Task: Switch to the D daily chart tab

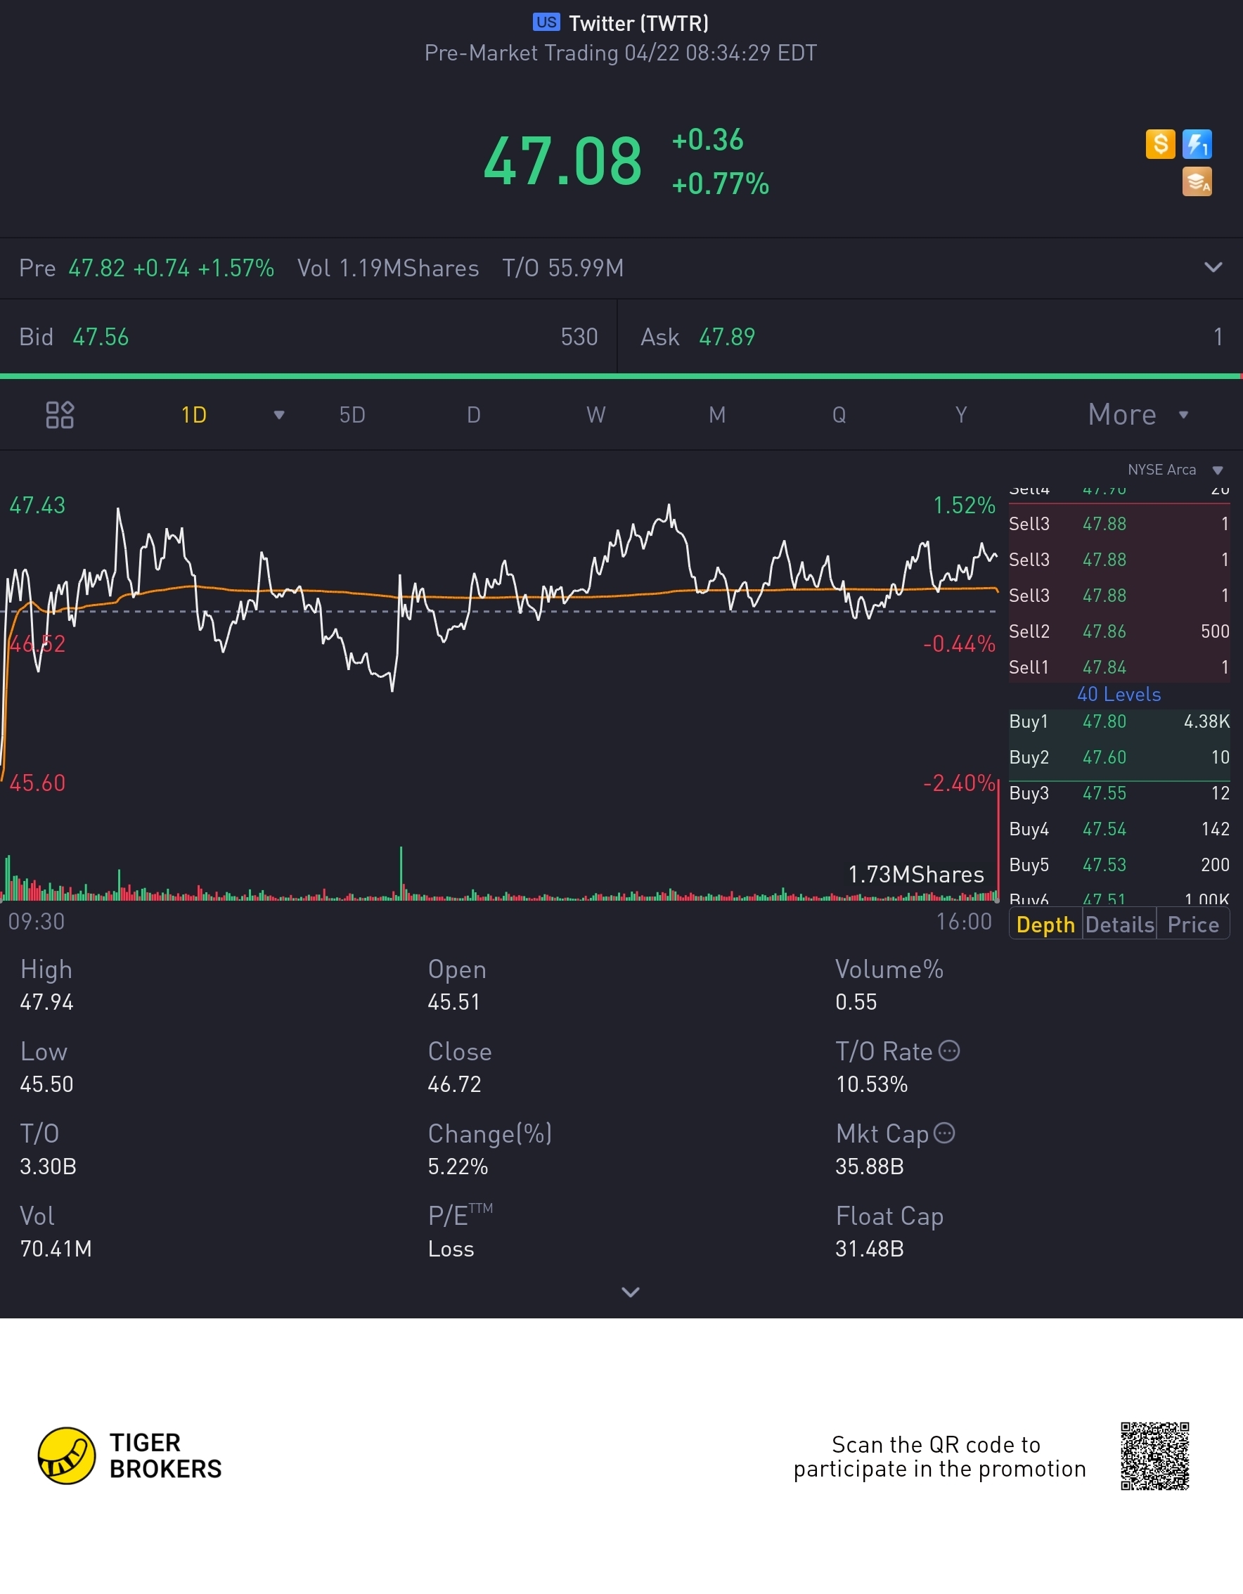Action: click(474, 416)
